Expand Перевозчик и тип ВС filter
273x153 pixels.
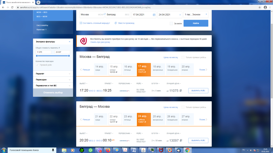click(x=53, y=86)
